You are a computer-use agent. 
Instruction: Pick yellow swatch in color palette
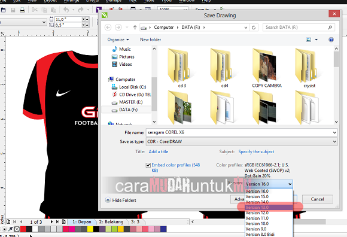coord(90,229)
